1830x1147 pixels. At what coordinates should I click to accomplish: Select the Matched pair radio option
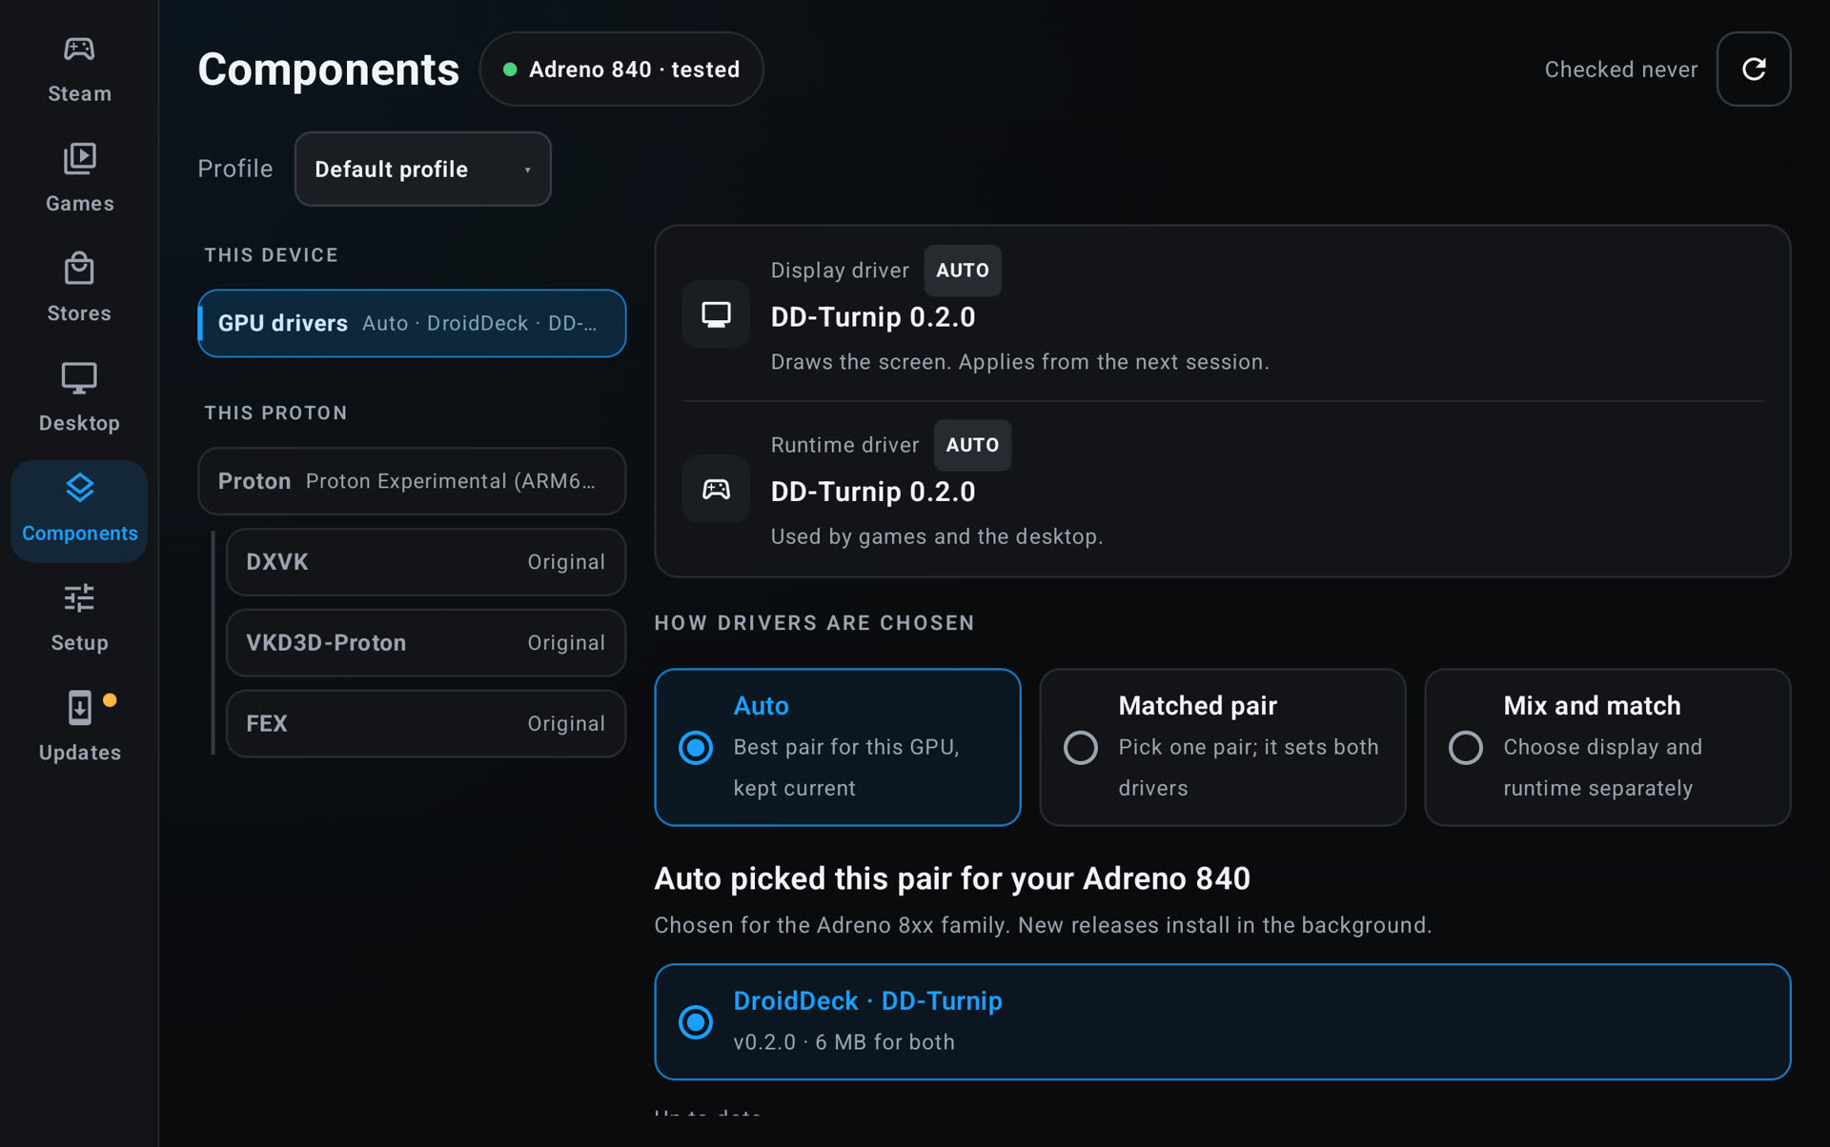1081,748
